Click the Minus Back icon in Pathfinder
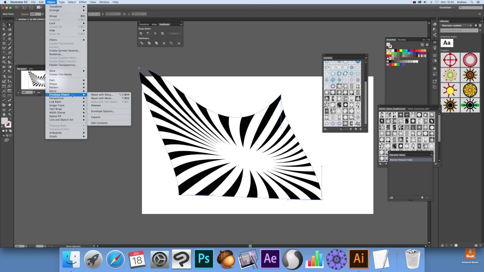Viewport: 484px width, 272px height. (178, 43)
